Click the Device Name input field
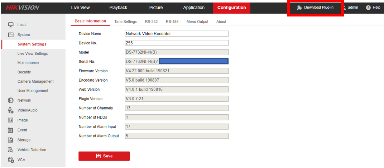384x168 pixels. [x=176, y=34]
